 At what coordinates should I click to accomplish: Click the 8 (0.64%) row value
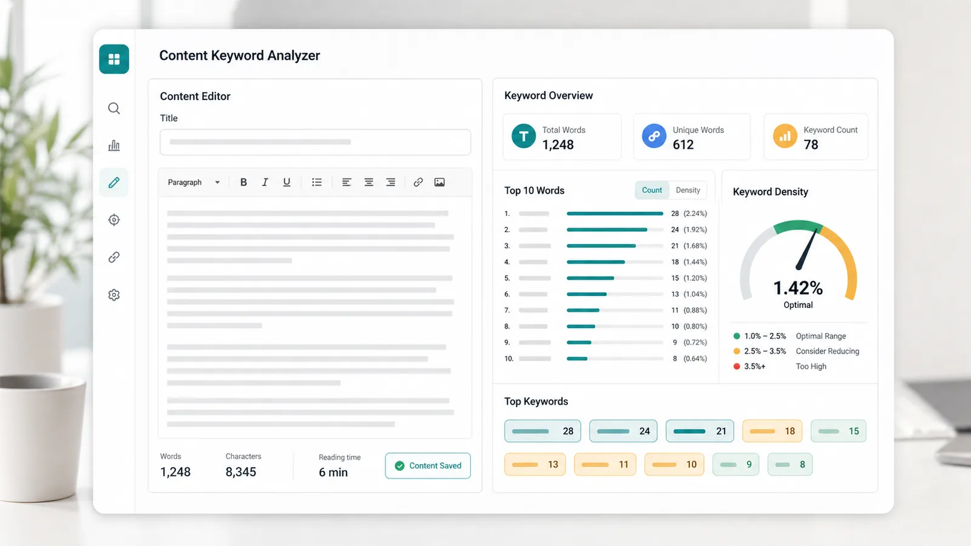(x=689, y=359)
